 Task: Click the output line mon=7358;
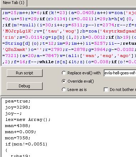tap(18, 138)
